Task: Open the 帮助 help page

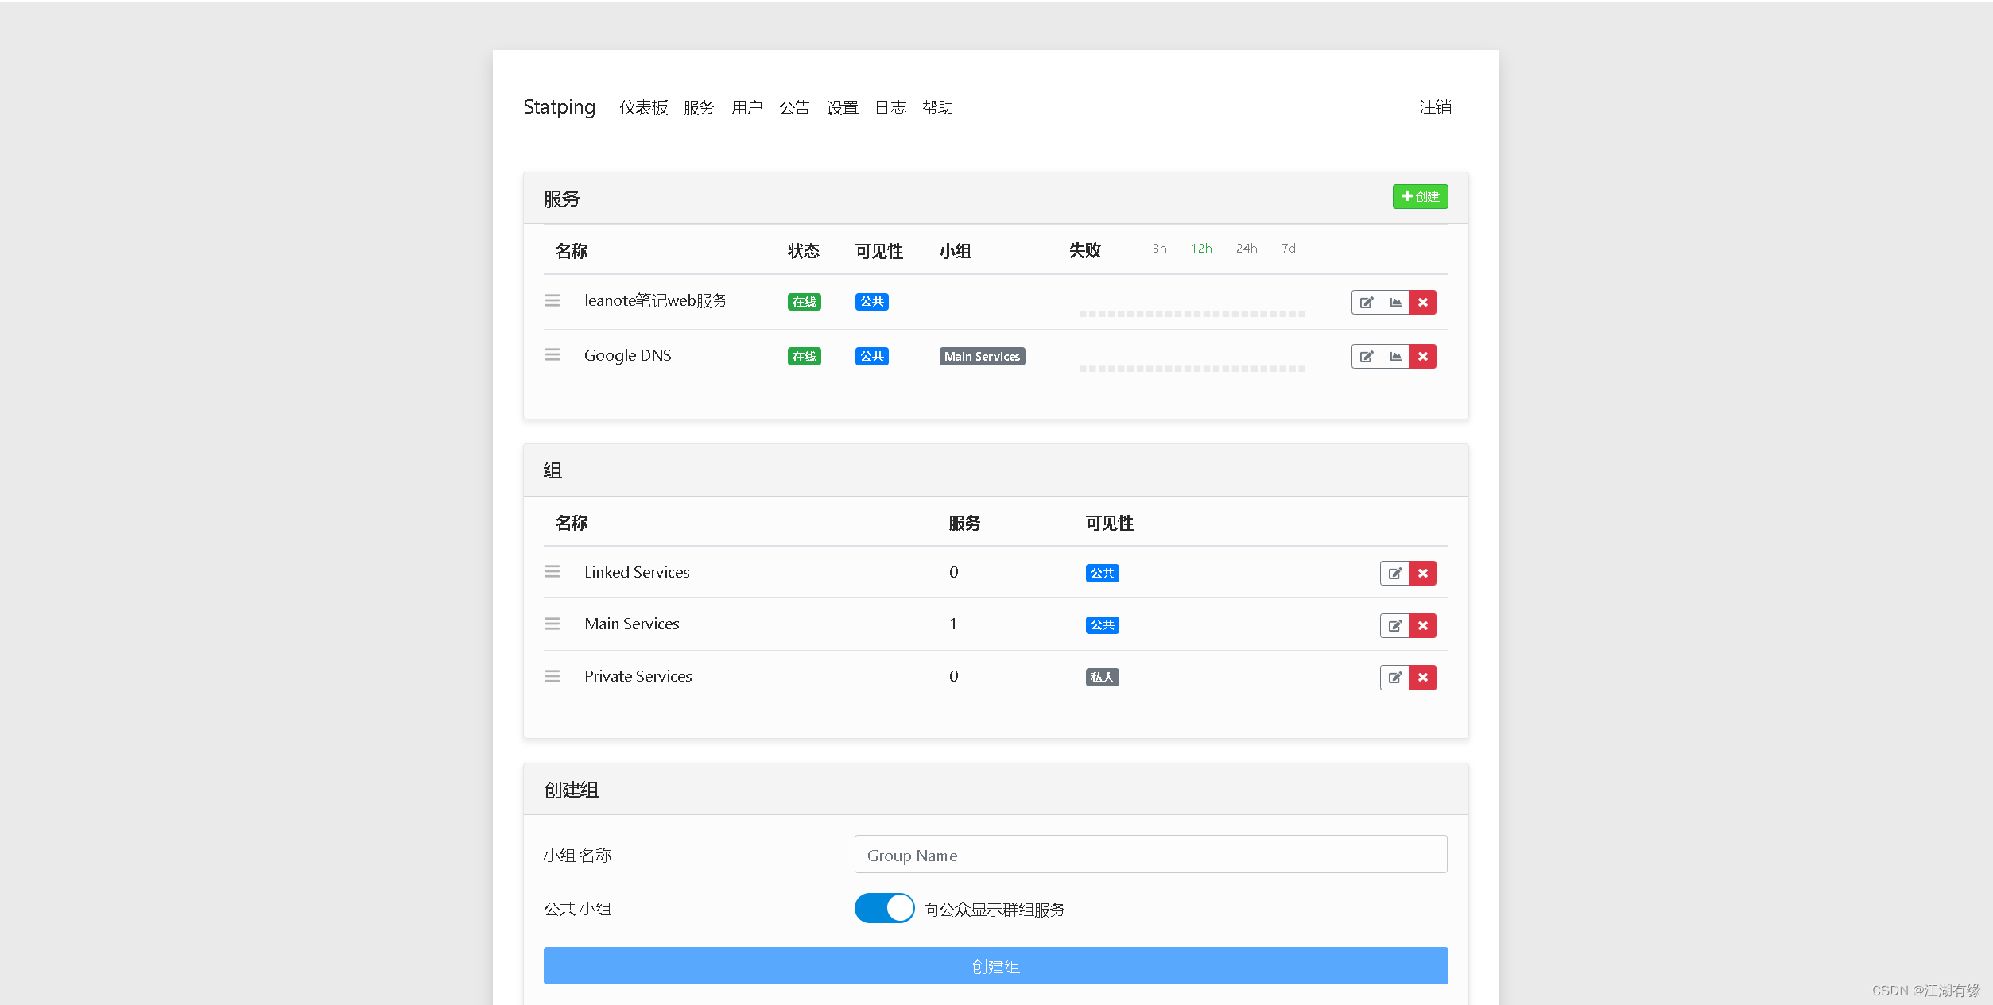Action: point(937,107)
